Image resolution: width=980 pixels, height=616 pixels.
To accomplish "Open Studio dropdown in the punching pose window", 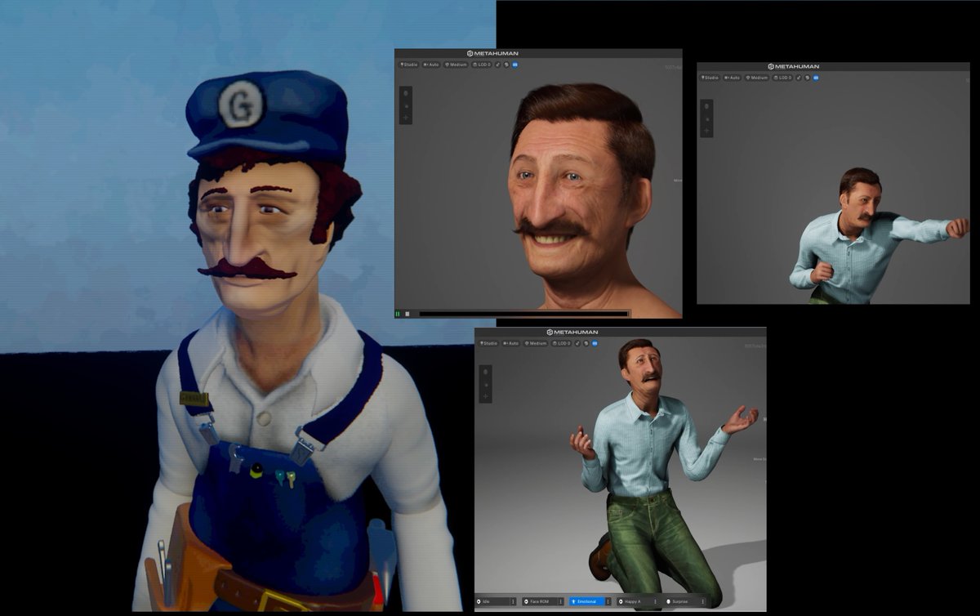I will 710,78.
